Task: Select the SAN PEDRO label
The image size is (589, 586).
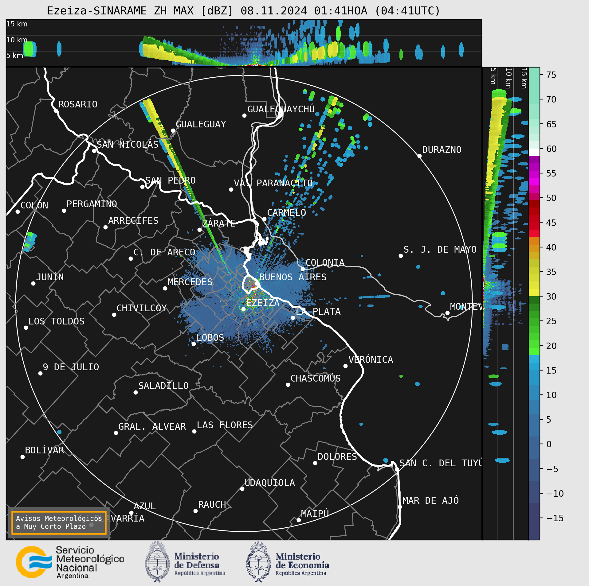Action: point(170,180)
